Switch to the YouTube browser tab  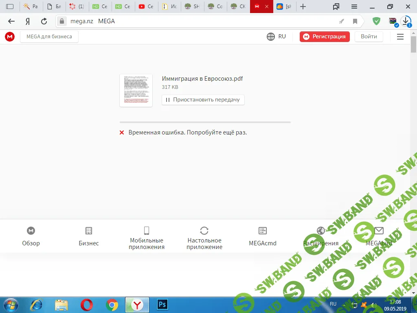[146, 7]
